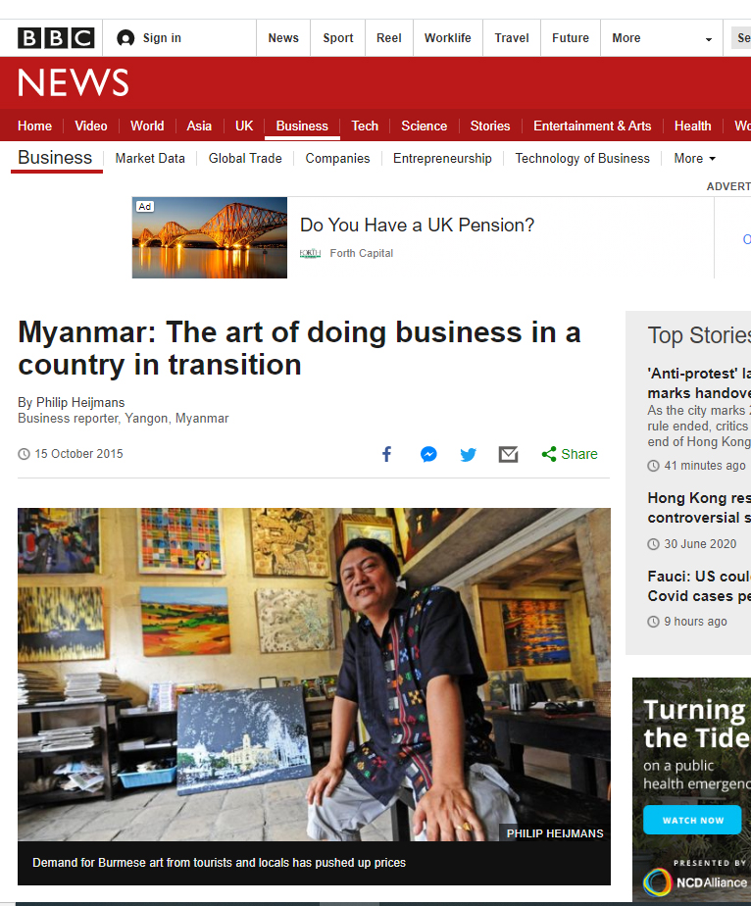This screenshot has height=906, width=751.
Task: Open the 'Do You Have a UK Pension?' ad
Action: (x=417, y=226)
